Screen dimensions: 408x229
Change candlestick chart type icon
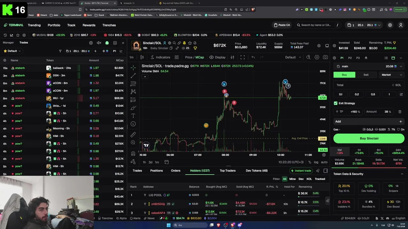[142, 57]
